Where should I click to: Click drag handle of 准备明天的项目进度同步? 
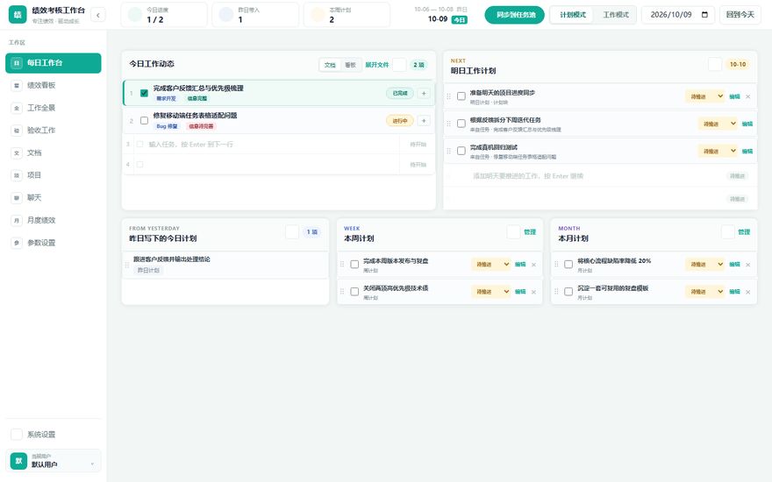tap(448, 96)
